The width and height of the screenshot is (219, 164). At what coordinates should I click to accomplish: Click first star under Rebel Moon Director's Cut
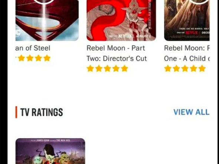90,68
